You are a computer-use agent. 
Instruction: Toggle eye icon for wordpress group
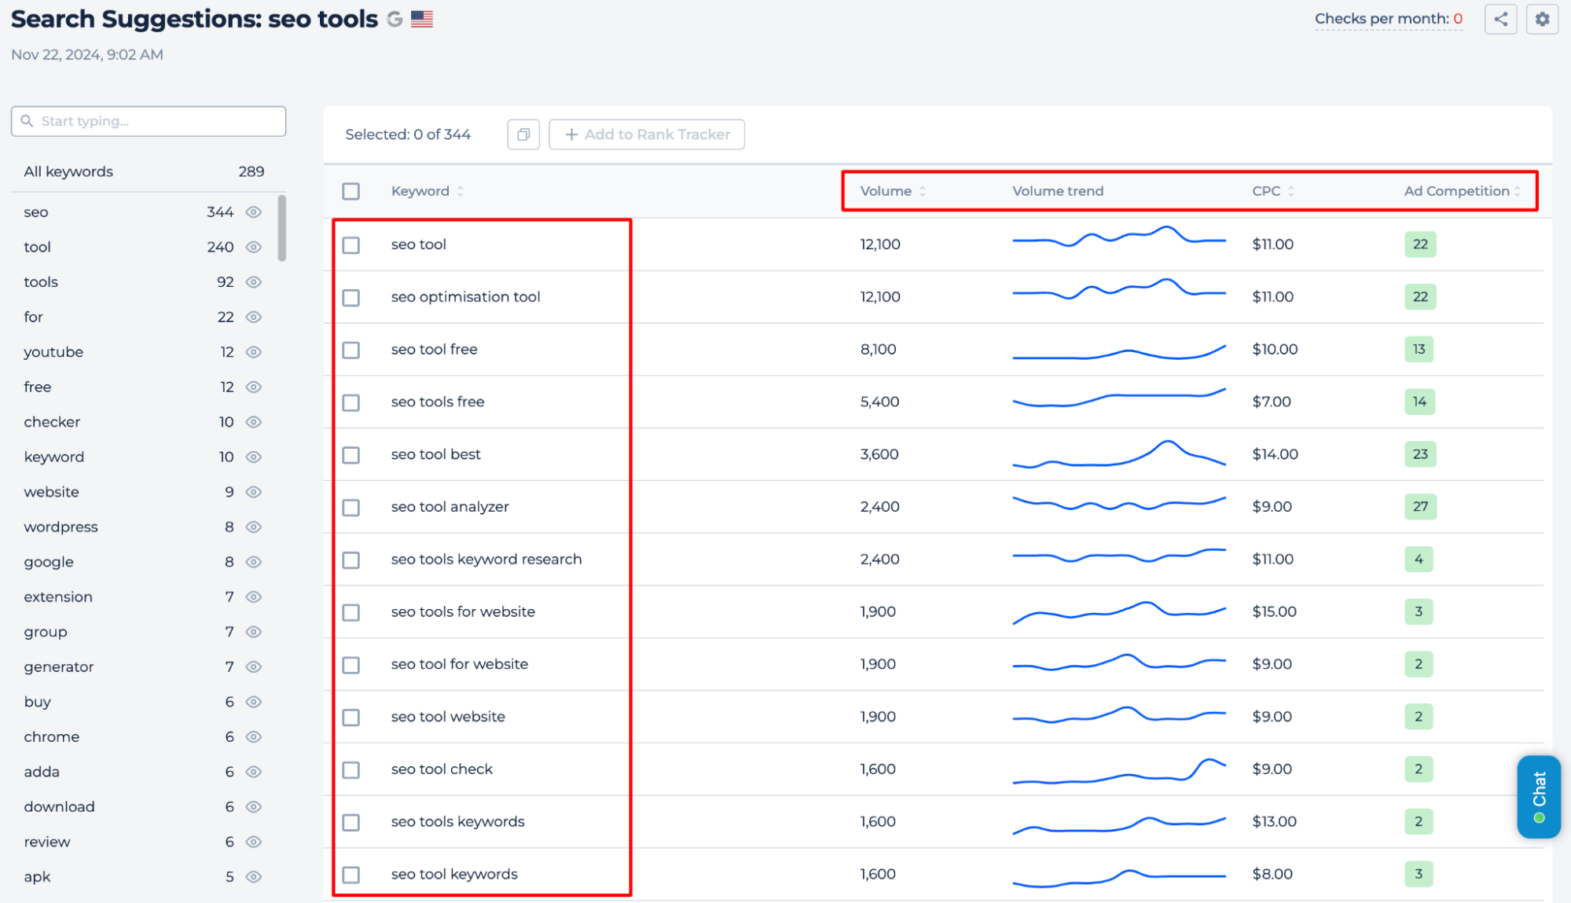[x=253, y=527]
